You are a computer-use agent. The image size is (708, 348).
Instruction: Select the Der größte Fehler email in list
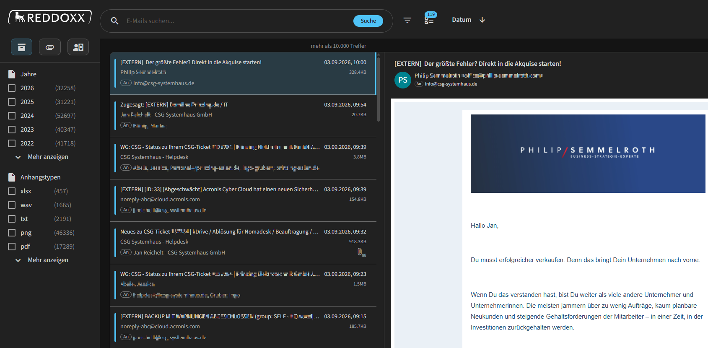coord(243,73)
